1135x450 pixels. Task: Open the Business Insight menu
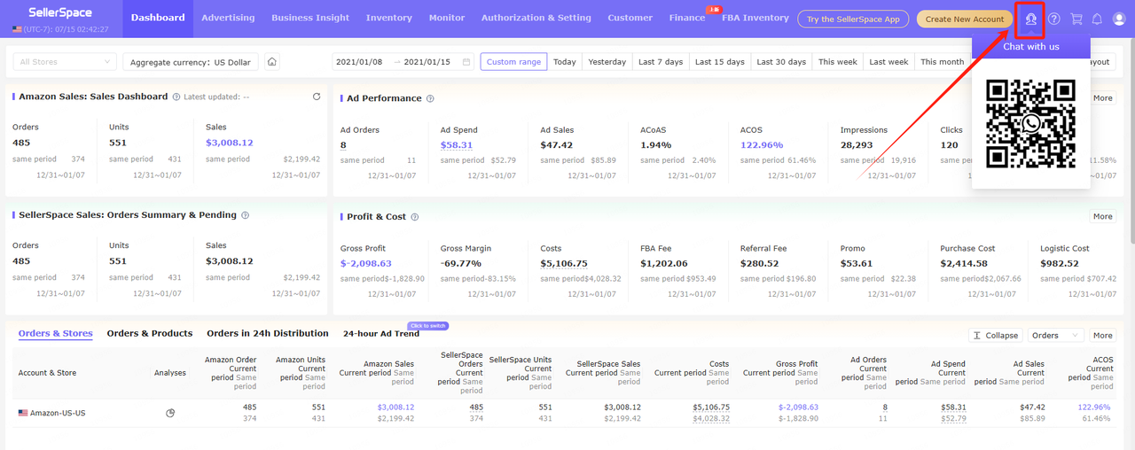(x=310, y=18)
